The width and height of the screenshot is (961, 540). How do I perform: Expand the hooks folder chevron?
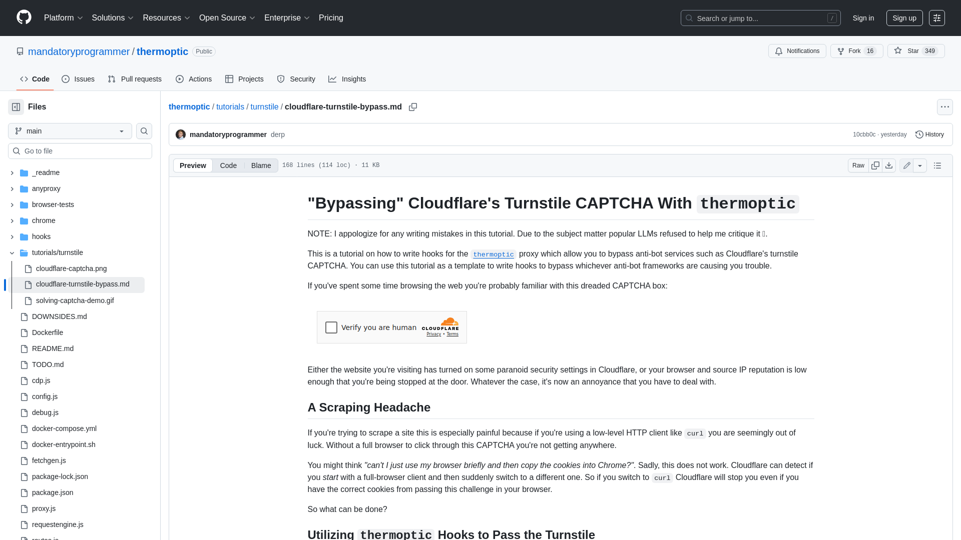point(12,237)
